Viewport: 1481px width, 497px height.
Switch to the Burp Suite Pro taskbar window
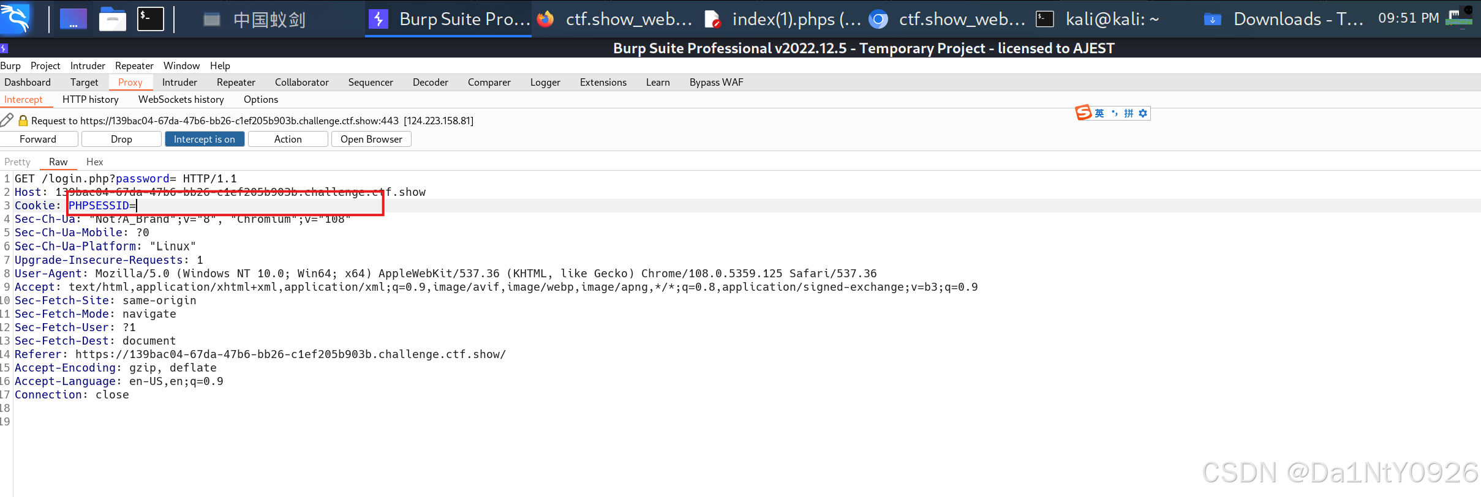click(449, 20)
